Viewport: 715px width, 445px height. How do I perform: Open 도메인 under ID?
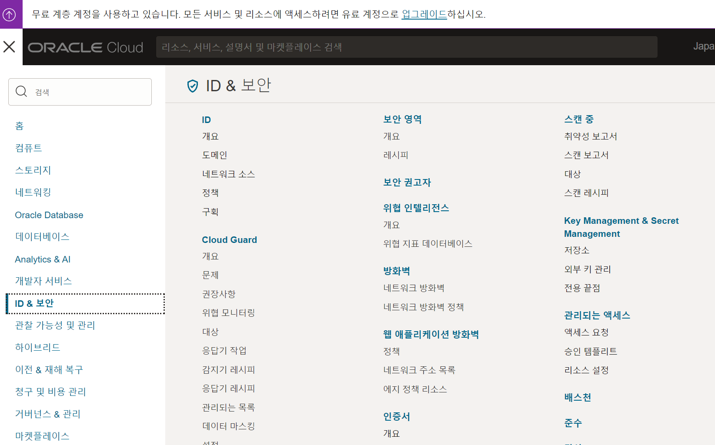click(x=214, y=155)
